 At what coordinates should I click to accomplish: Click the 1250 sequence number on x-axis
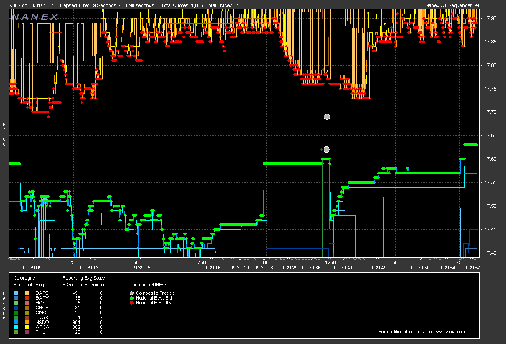click(330, 262)
